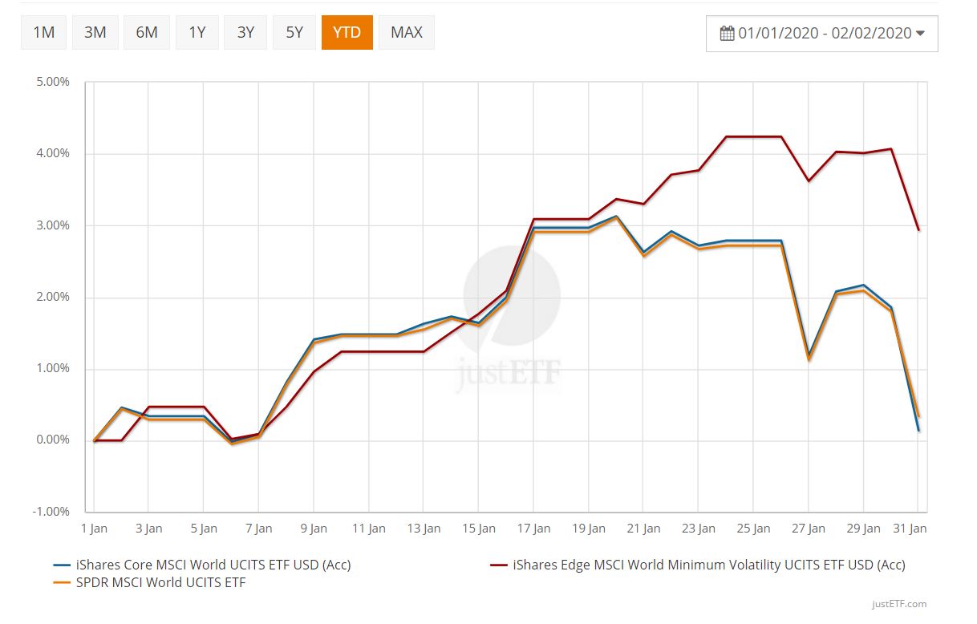This screenshot has height=624, width=977.
Task: Switch chart to 5Y range
Action: click(x=294, y=33)
